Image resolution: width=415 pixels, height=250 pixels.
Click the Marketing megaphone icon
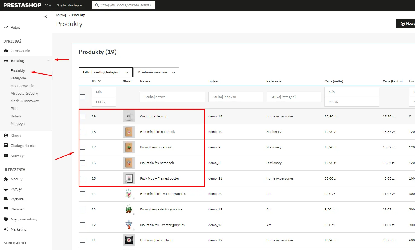tap(6, 229)
